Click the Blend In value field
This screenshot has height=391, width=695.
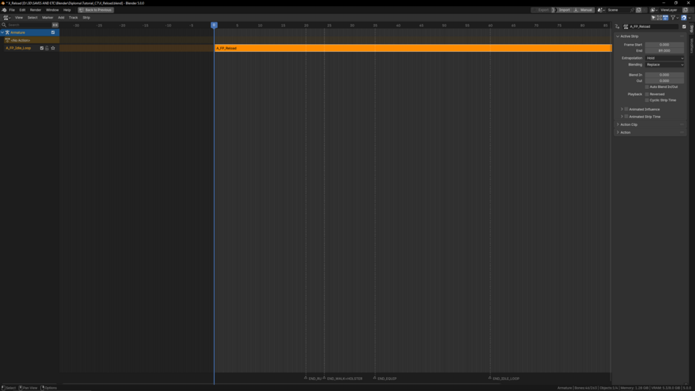pyautogui.click(x=664, y=75)
